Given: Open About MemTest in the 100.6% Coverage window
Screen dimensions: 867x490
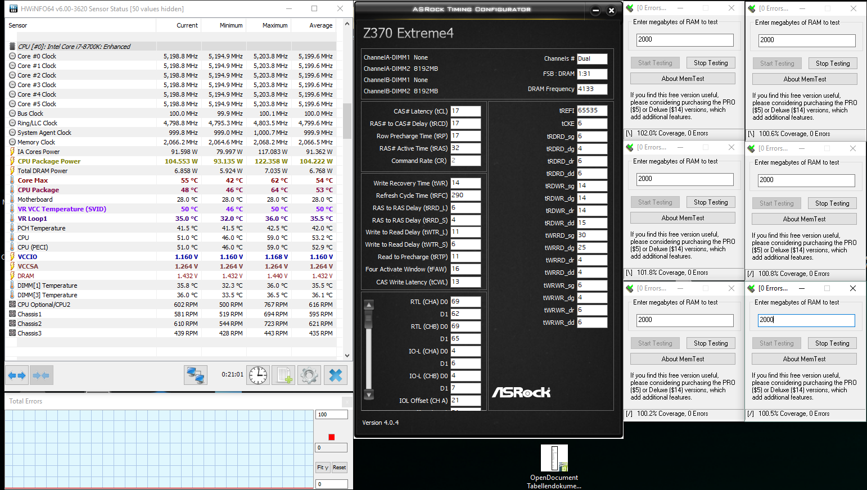Looking at the screenshot, I should [x=805, y=79].
